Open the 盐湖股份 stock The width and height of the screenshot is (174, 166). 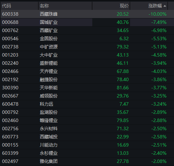pyautogui.click(x=49, y=112)
